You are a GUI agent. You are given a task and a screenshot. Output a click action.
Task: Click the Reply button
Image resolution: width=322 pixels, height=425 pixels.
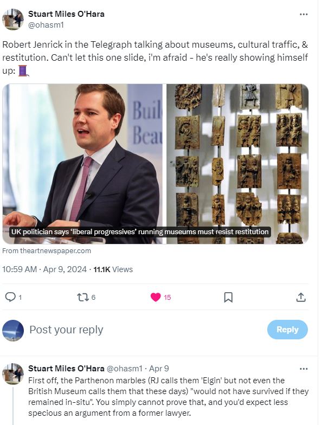click(287, 330)
